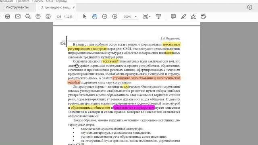Zoom out with the minus button

(x=105, y=17)
